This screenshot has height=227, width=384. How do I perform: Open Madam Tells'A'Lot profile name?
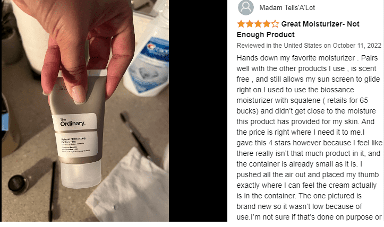[287, 8]
